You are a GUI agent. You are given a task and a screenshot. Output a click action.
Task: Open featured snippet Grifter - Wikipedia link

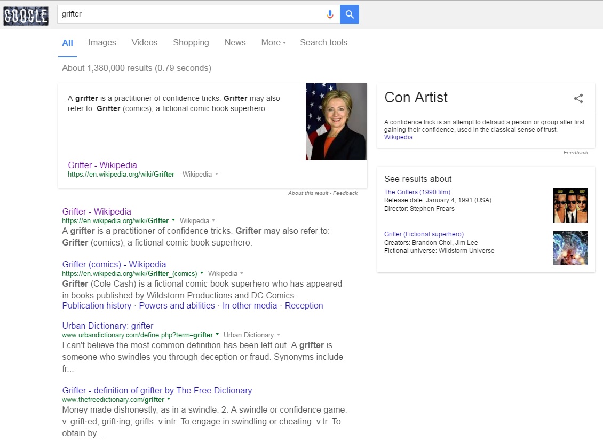pyautogui.click(x=102, y=165)
